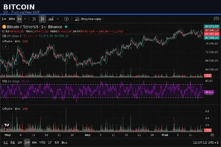Click the 12:27:12 UTC+3 timezone clock
The height and width of the screenshot is (147, 221).
pyautogui.click(x=206, y=143)
